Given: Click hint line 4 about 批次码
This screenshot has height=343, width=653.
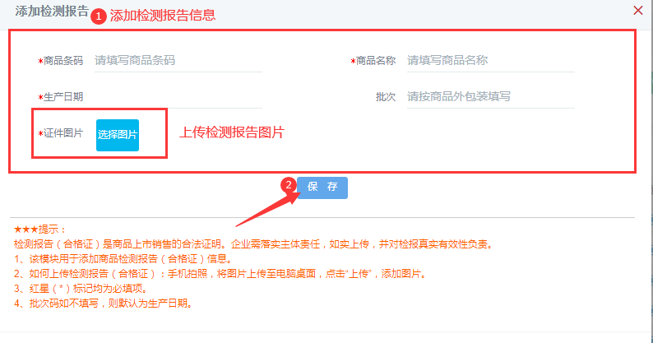Looking at the screenshot, I should (x=104, y=304).
